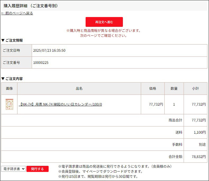Image resolution: width=209 pixels, height=181 pixels.
Task: Click the note 会員登録後、マイページでダウンロード
Action: point(100,172)
